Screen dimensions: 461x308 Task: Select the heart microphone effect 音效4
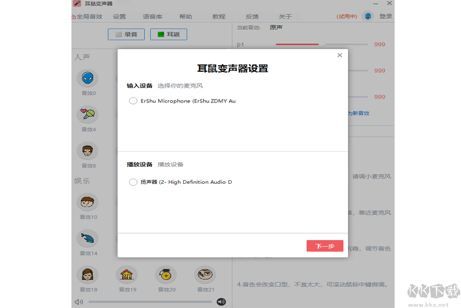coord(88,115)
